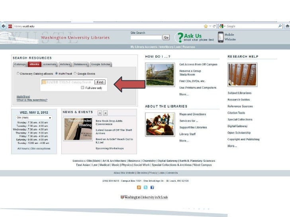The height and width of the screenshot is (217, 290).
Task: Select HathiTrust radio button
Action: point(57,74)
